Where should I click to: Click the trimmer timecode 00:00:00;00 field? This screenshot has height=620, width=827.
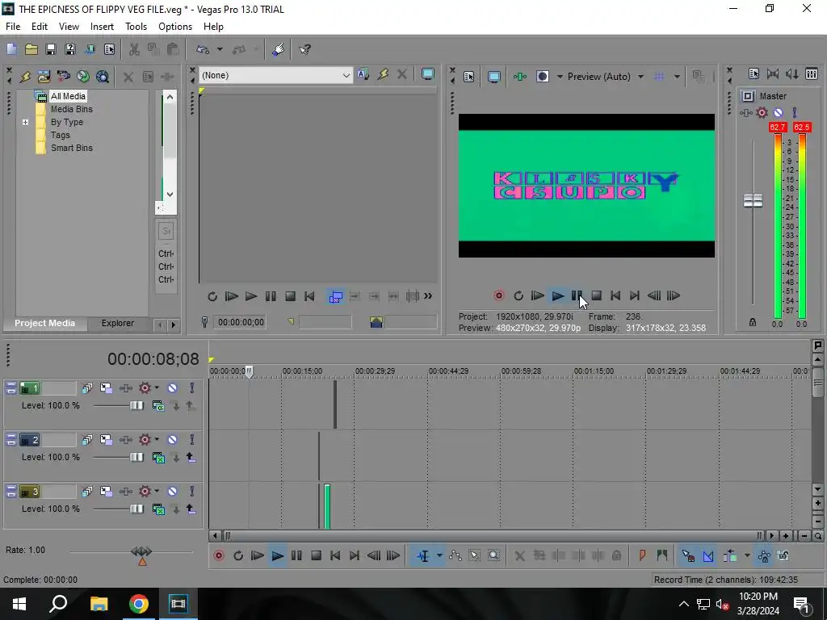click(241, 322)
